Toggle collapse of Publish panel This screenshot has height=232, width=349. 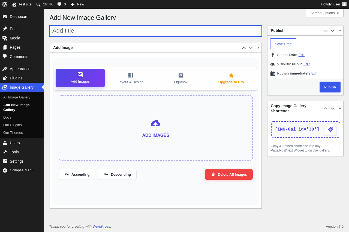340,30
